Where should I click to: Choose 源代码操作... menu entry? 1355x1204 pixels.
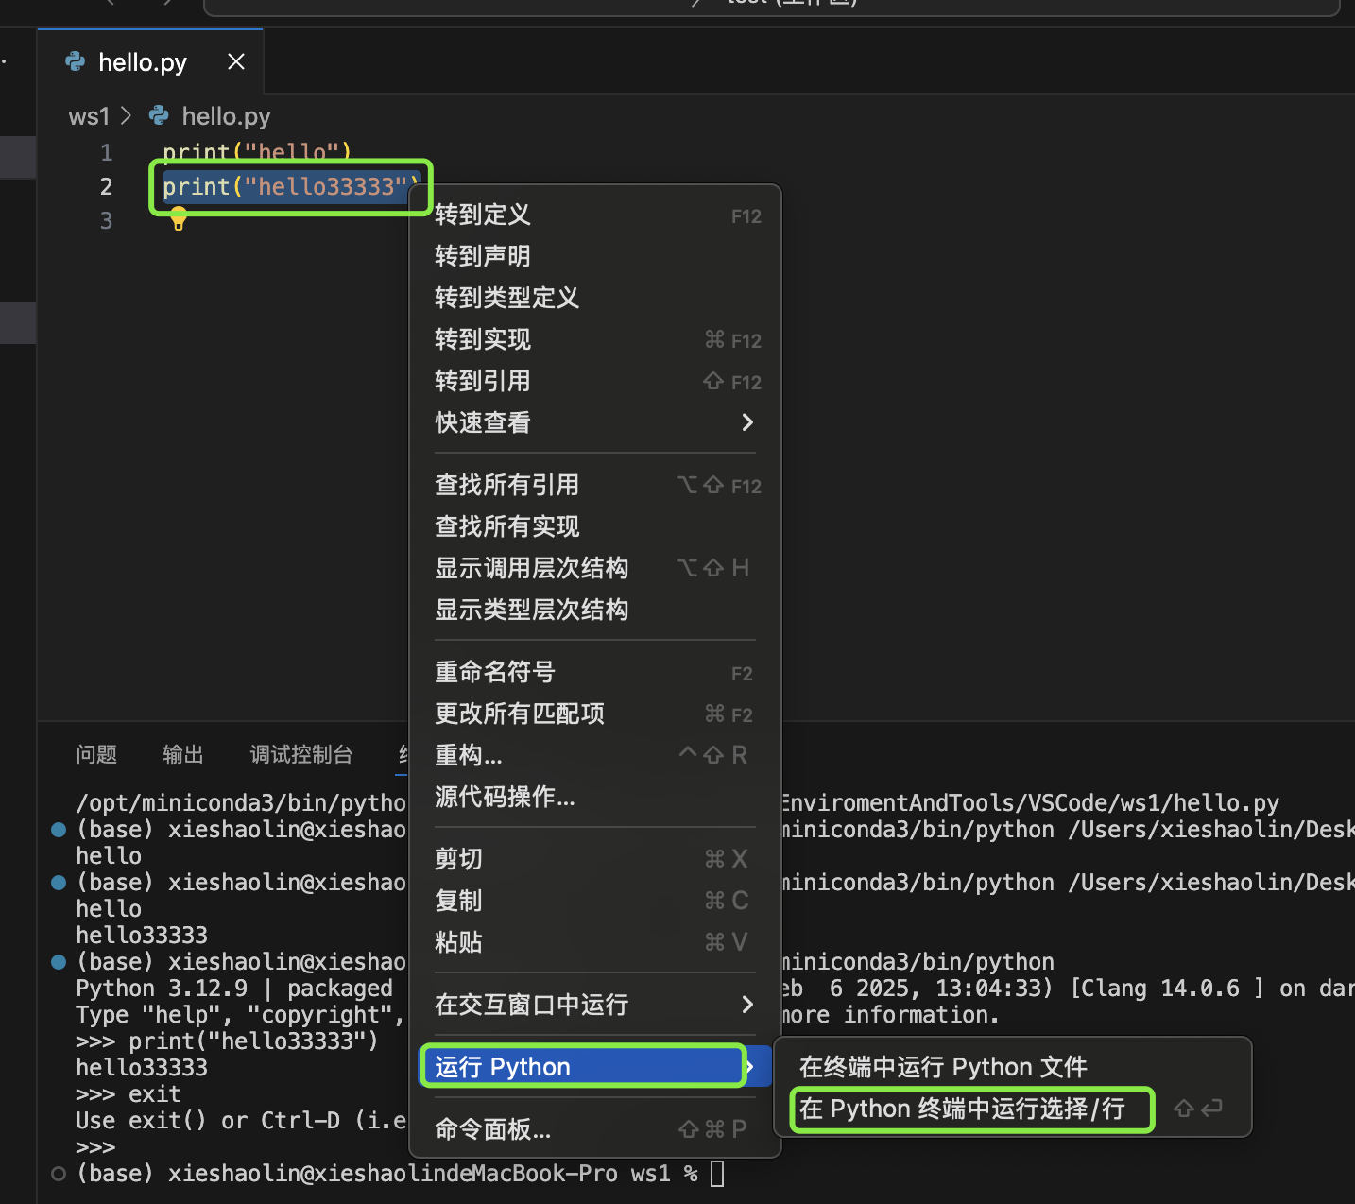coord(597,797)
